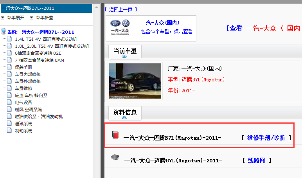The height and width of the screenshot is (178, 302).
Task: Click the 当前车型 section tab
Action: coord(125,52)
